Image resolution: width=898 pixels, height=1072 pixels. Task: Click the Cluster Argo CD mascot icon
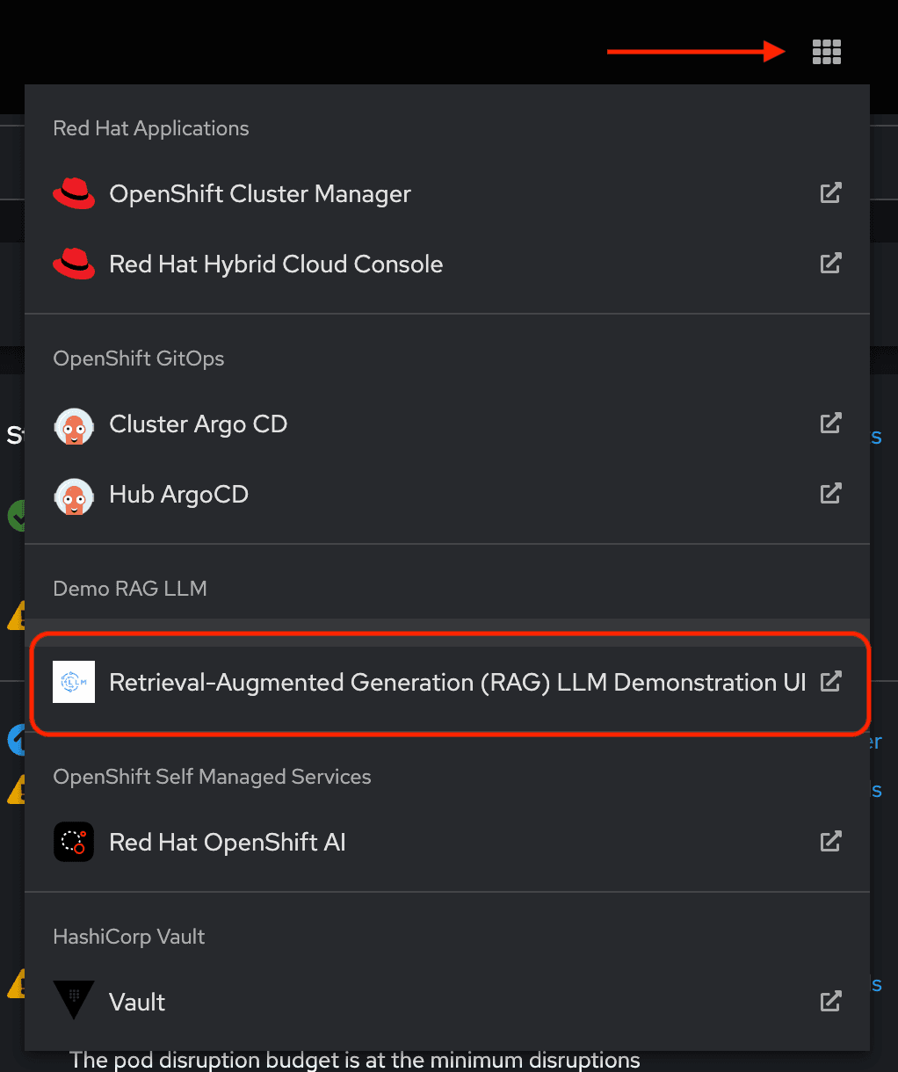[x=74, y=426]
